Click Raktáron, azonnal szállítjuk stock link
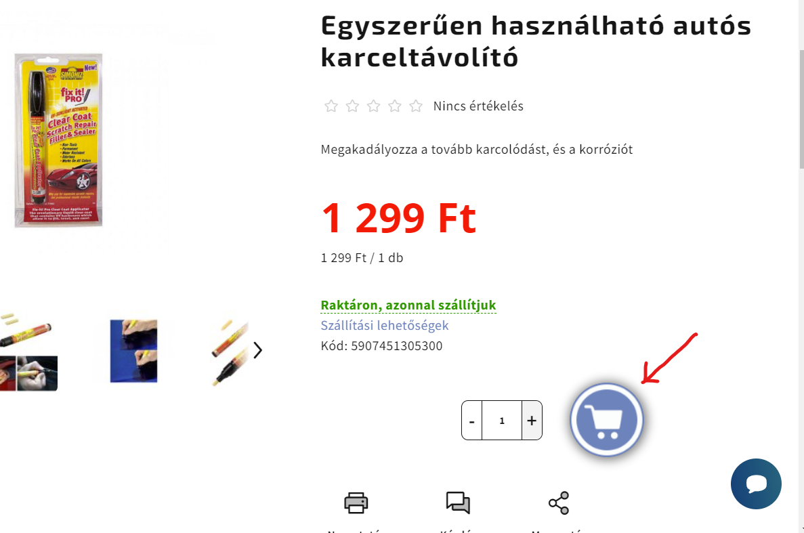This screenshot has height=533, width=804. [408, 305]
